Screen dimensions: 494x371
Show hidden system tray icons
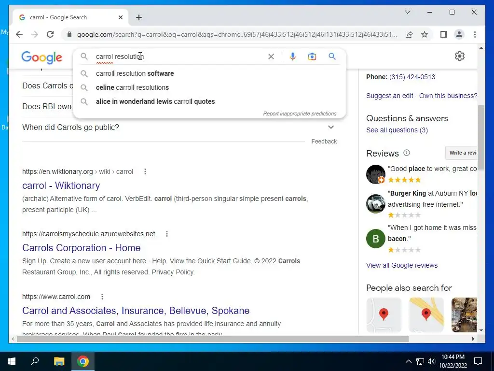point(408,361)
